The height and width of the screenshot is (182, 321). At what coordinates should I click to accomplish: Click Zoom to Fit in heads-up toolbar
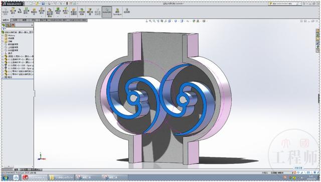click(x=150, y=21)
